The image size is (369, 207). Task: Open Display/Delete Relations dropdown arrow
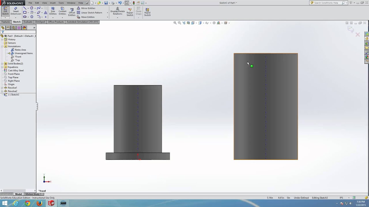coord(118,18)
